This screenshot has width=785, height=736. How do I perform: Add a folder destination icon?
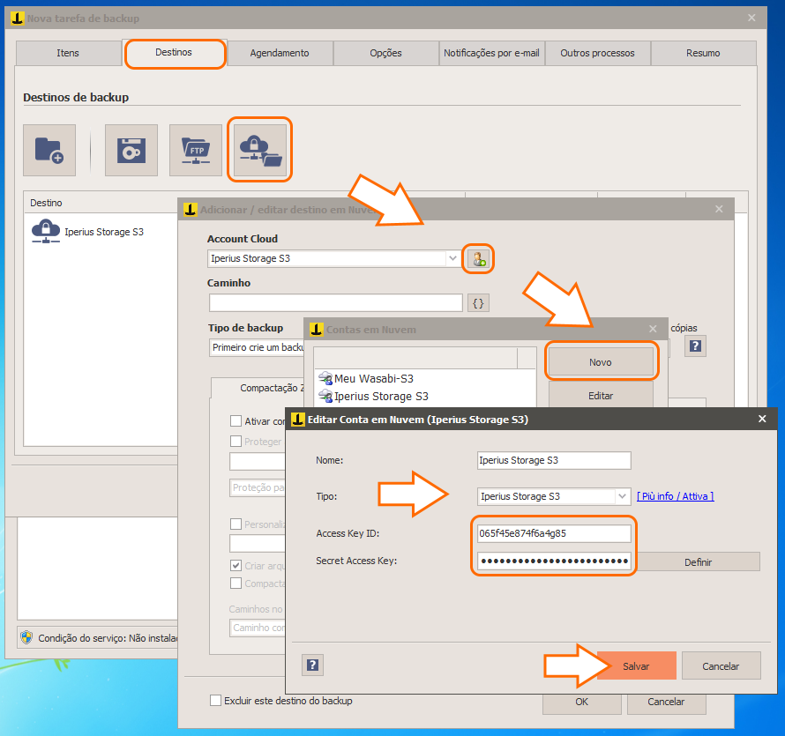tap(49, 150)
